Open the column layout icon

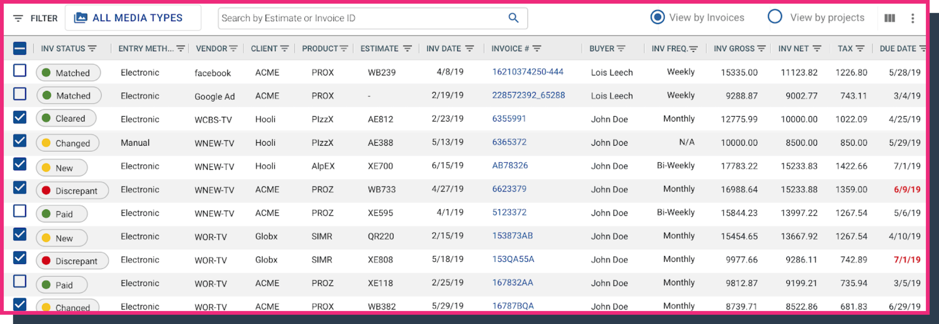pyautogui.click(x=889, y=18)
